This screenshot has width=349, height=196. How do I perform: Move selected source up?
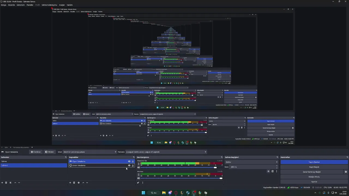(83, 183)
